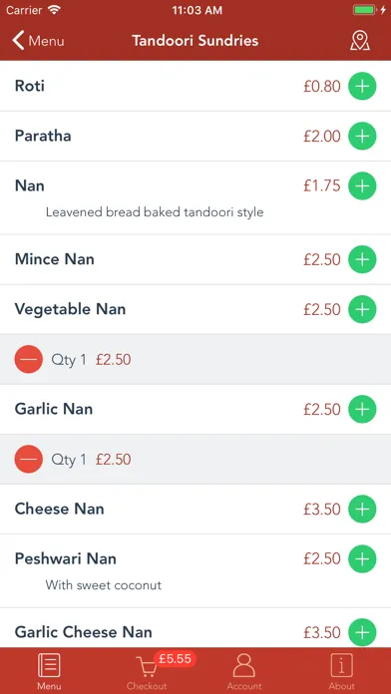Select the Peshwari Nan item row
Image resolution: width=391 pixels, height=694 pixels.
click(195, 570)
